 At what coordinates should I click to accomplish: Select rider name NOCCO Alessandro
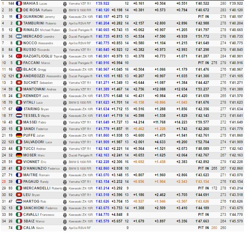point(38,43)
